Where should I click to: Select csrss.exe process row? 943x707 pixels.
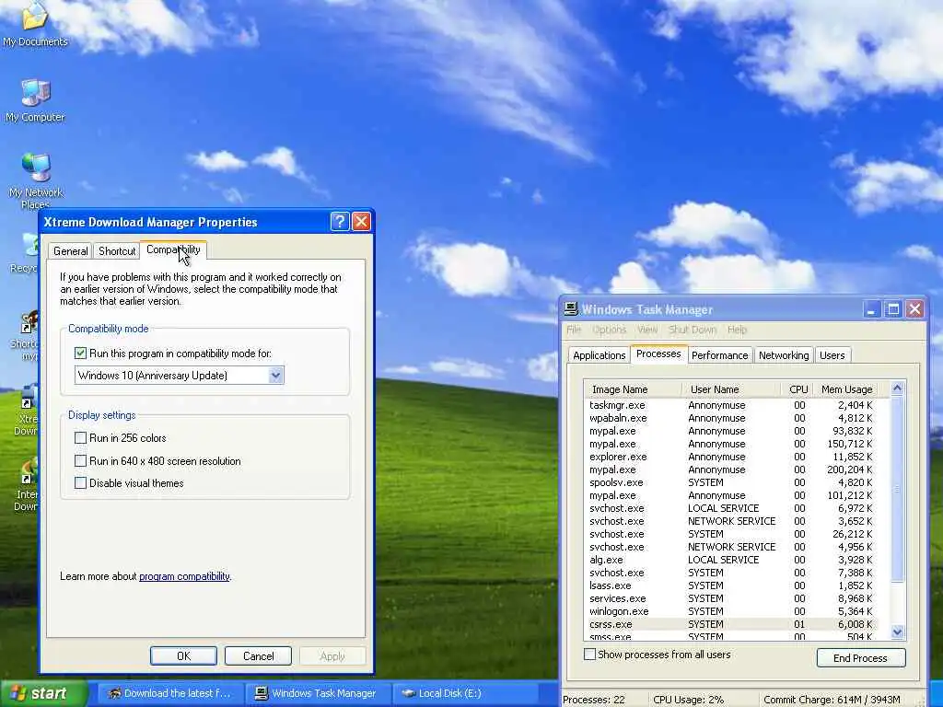730,624
